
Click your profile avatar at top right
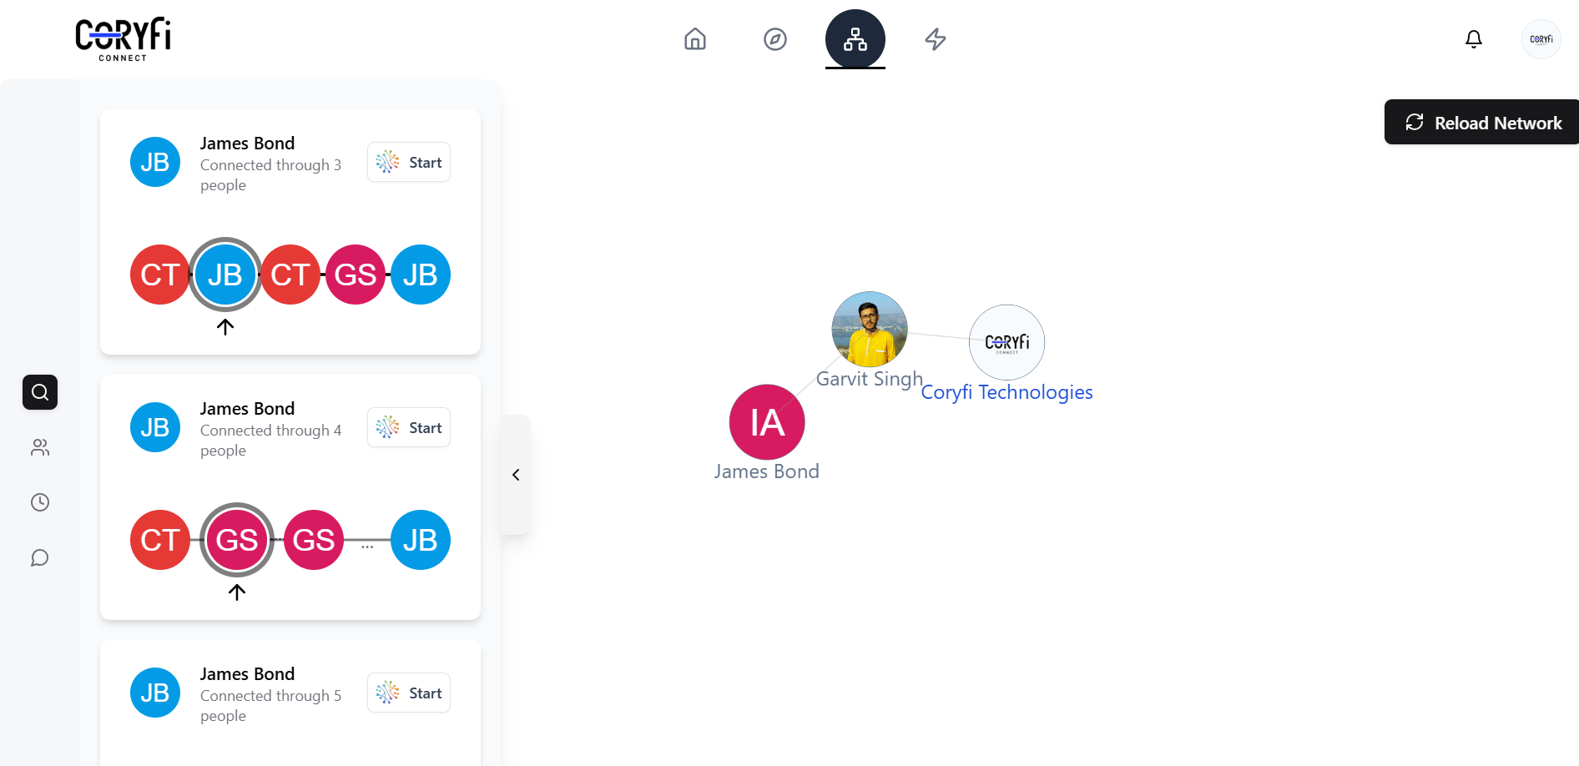(1541, 38)
